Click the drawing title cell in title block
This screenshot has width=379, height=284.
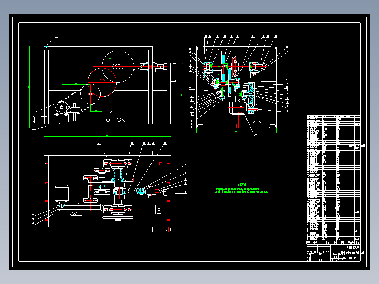[352, 253]
